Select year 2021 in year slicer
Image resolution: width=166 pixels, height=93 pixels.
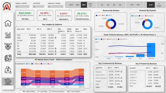tap(84, 5)
